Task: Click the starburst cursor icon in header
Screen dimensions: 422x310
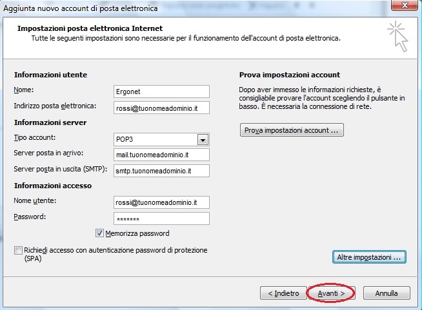Action: coord(397,35)
